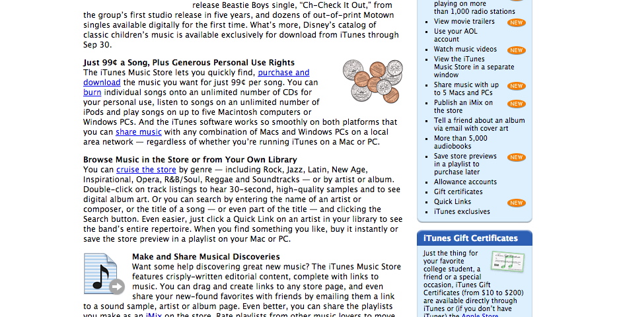Visit the "cruise the store" link
The width and height of the screenshot is (621, 317).
click(x=146, y=169)
